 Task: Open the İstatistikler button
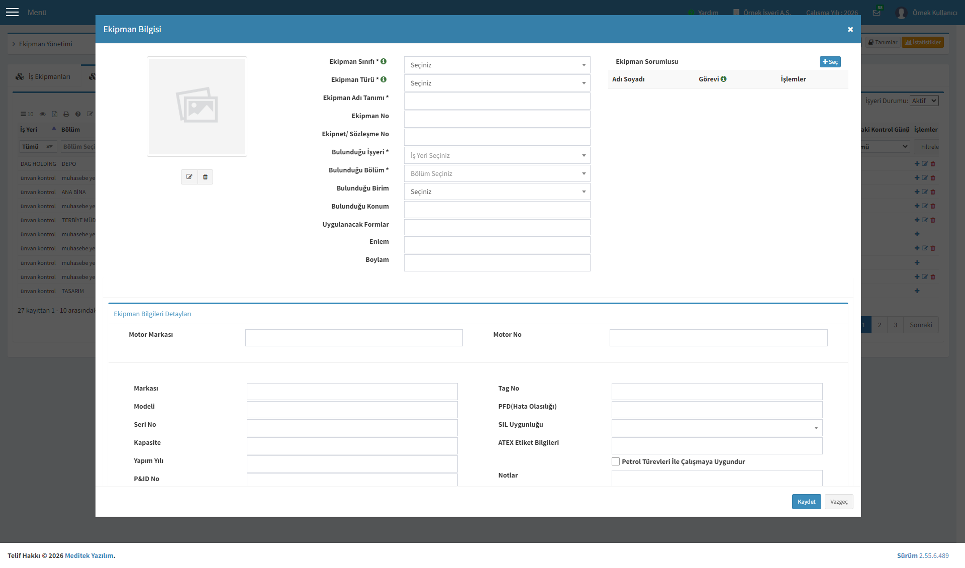tap(922, 42)
